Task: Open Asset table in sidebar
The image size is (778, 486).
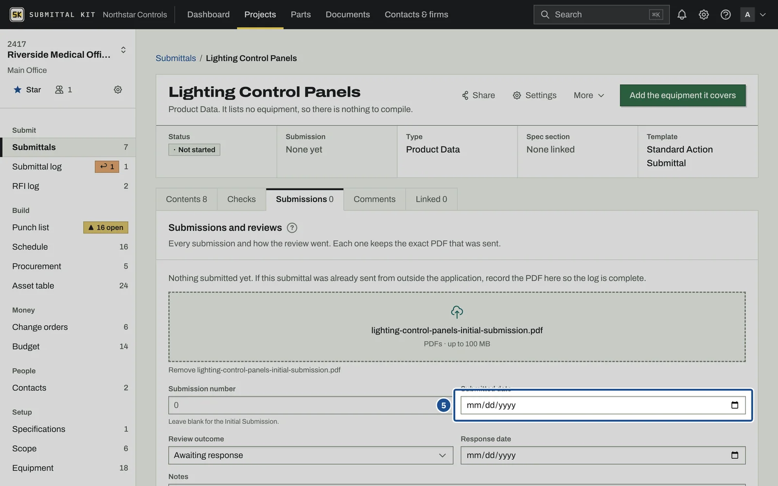Action: click(68, 286)
